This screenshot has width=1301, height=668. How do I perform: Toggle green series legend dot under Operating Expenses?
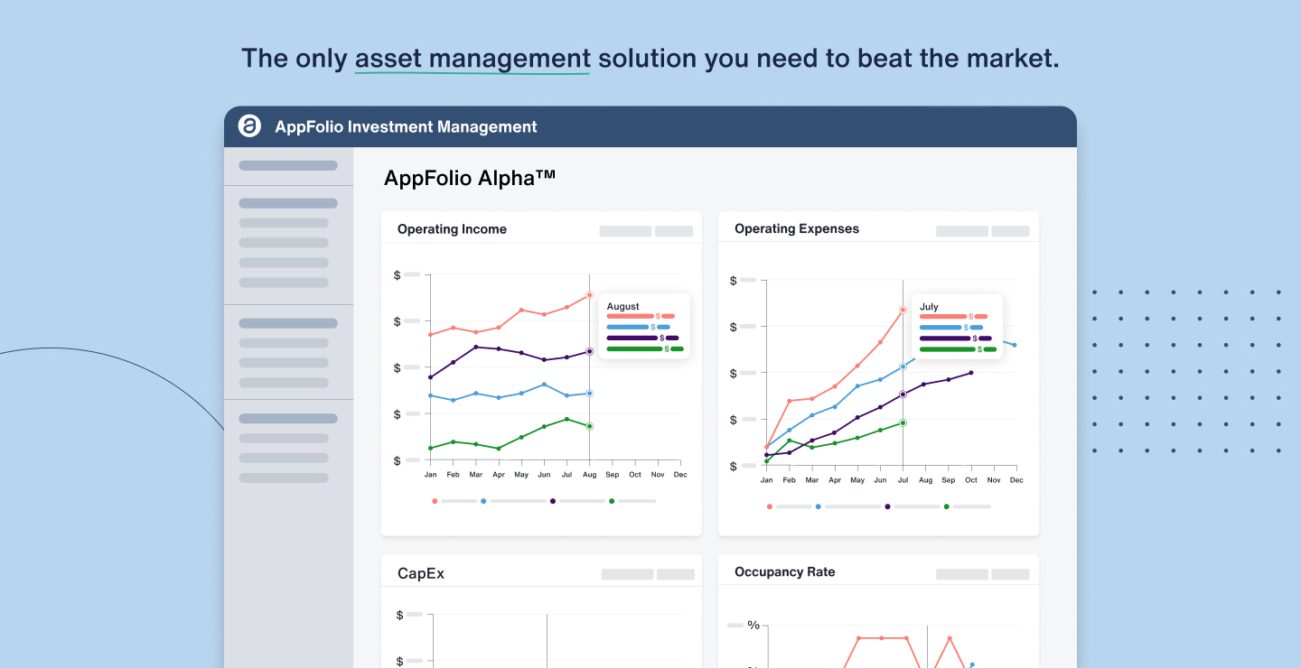click(x=947, y=506)
